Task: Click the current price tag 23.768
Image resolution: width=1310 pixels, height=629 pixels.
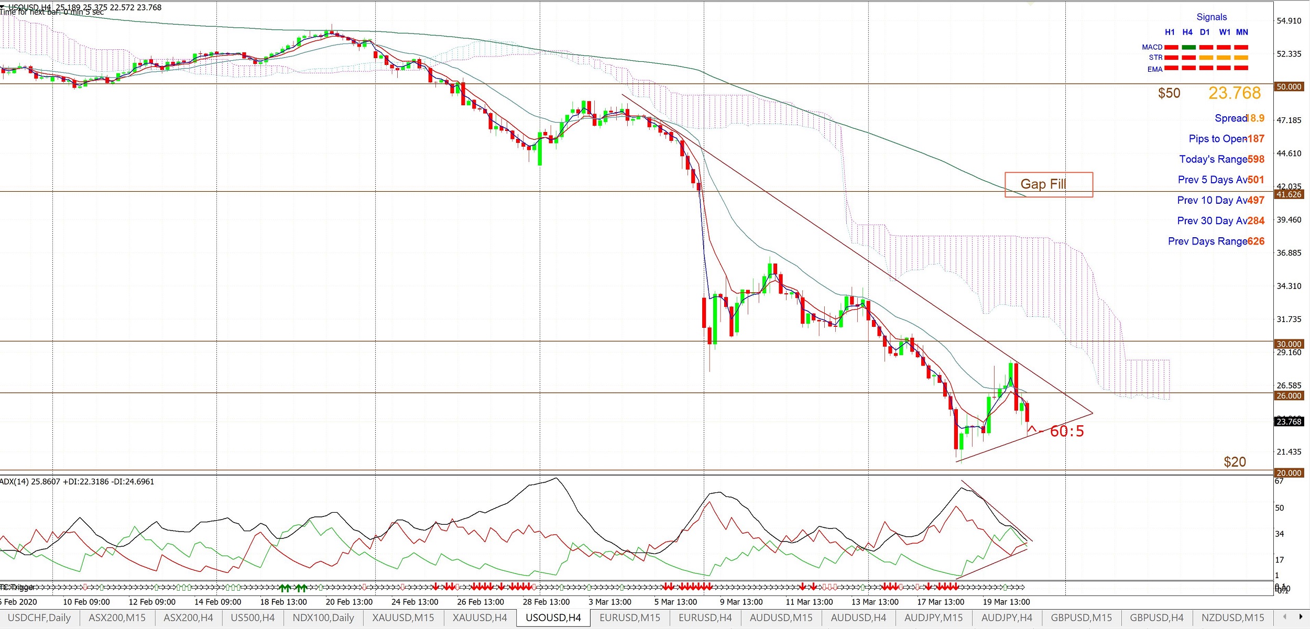Action: pos(1289,422)
